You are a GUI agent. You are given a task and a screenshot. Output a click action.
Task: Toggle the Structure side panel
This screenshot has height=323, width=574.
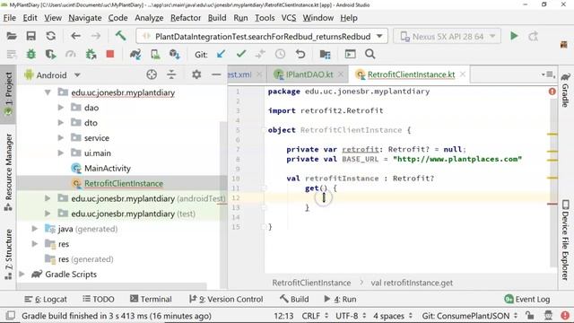pos(8,255)
